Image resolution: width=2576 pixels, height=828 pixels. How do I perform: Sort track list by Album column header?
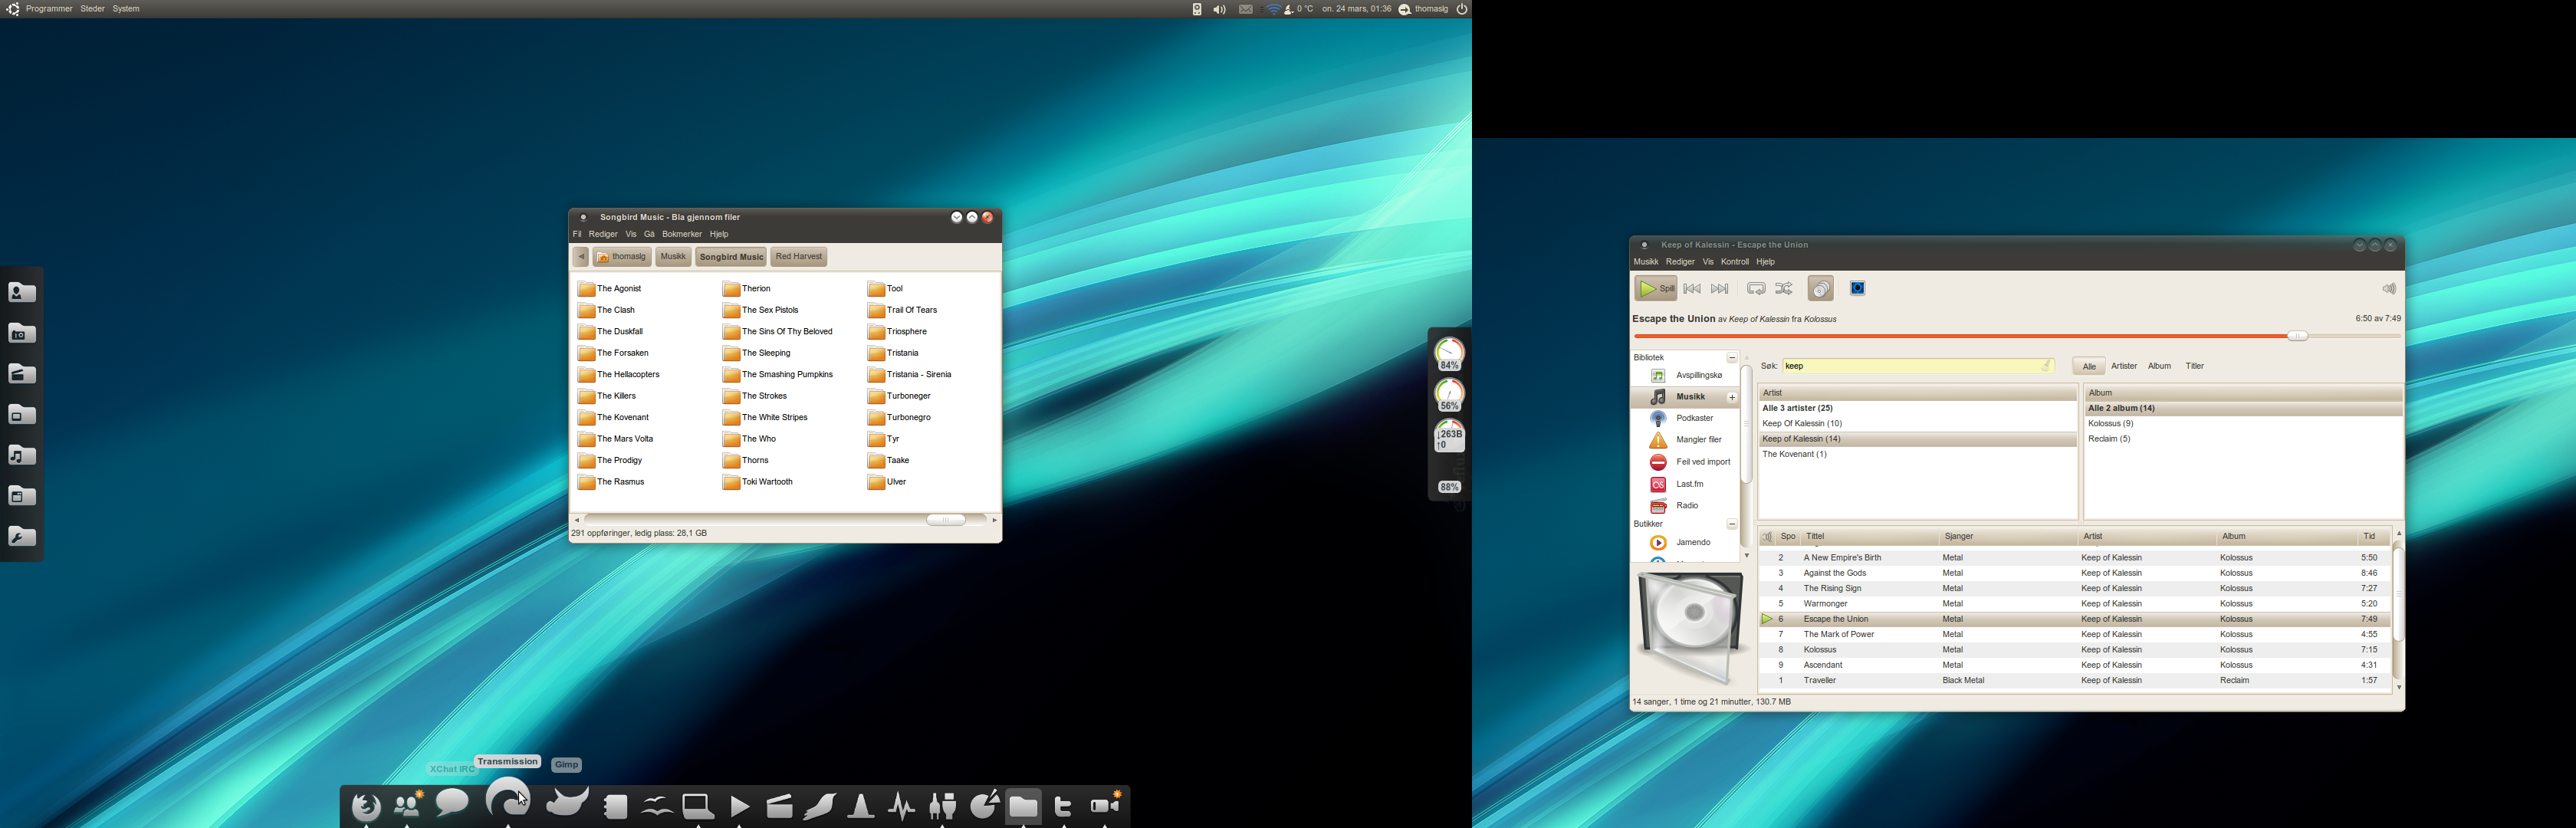pyautogui.click(x=2286, y=537)
